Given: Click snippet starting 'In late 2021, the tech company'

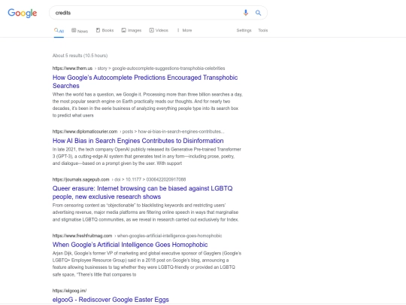Looking at the screenshot, I should 147,157.
